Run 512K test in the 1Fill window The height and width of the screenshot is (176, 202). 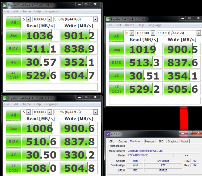click(13, 141)
